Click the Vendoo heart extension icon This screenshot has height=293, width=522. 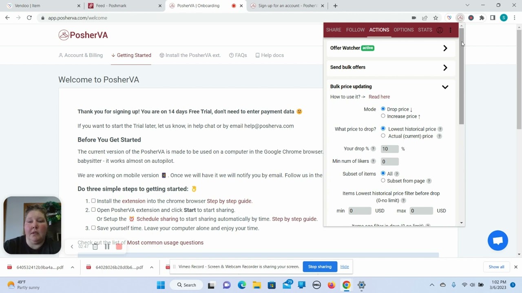449,18
